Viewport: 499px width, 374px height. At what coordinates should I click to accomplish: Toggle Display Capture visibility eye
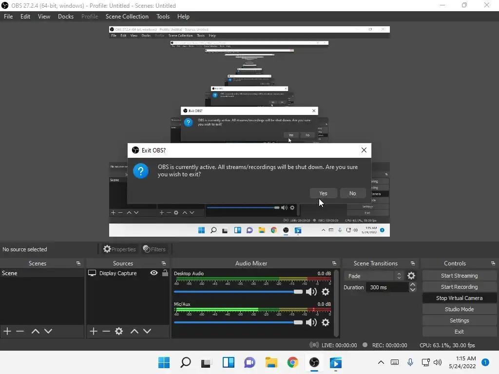click(154, 273)
